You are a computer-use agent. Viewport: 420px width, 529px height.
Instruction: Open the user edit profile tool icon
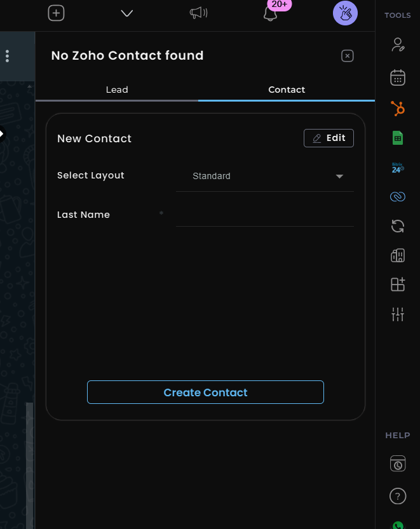point(398,44)
